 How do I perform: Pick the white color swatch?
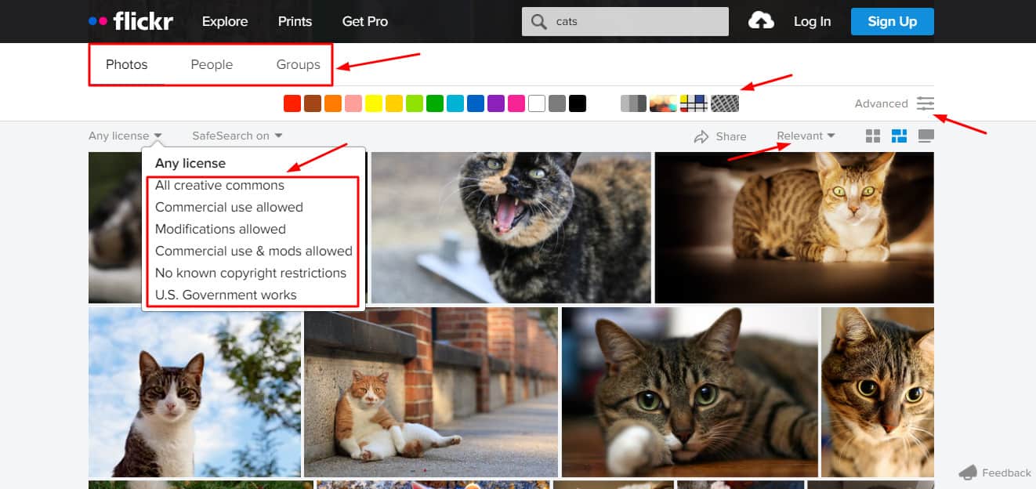537,103
